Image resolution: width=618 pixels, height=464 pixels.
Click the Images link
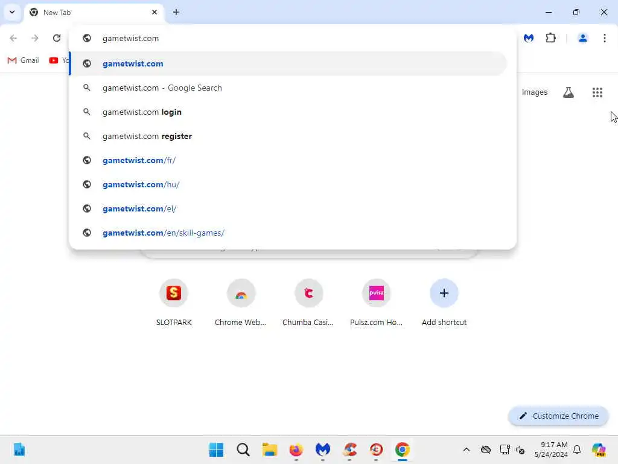[x=535, y=92]
